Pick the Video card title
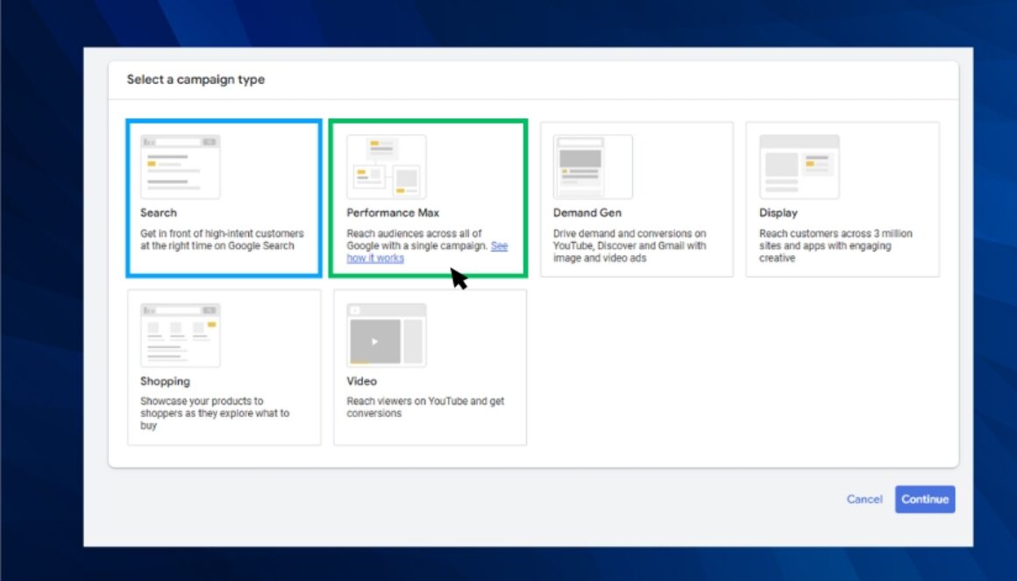 coord(361,381)
